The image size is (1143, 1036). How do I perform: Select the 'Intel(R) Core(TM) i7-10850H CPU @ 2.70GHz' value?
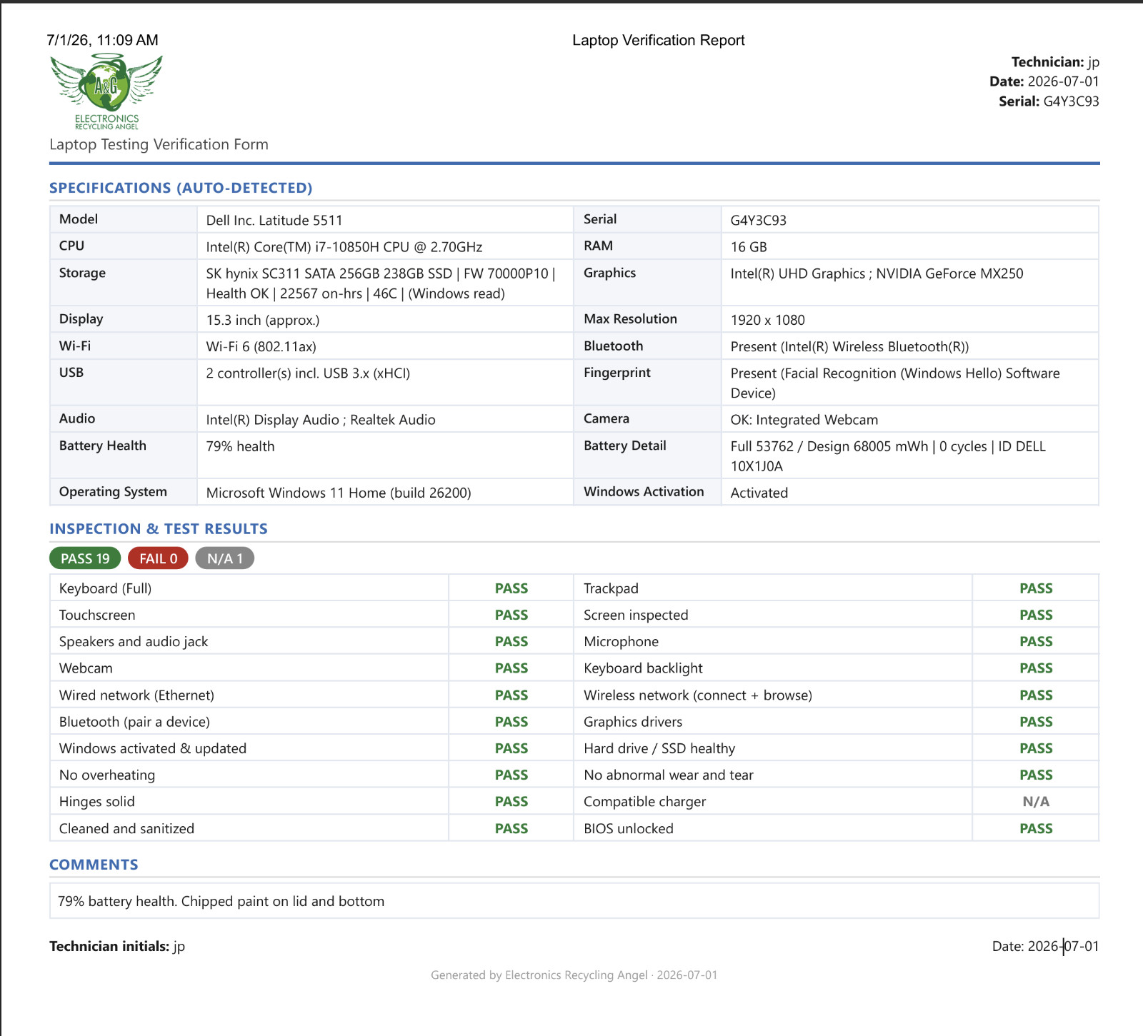(344, 247)
